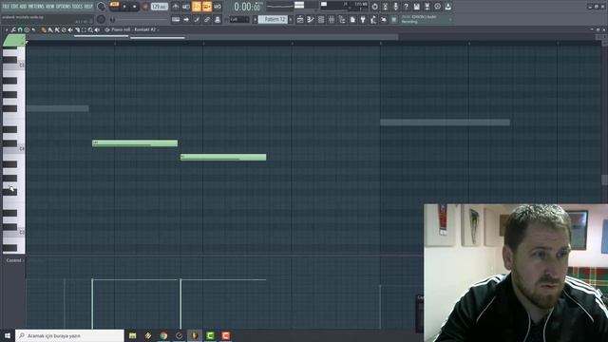Open the OPTIONS menu

point(64,7)
